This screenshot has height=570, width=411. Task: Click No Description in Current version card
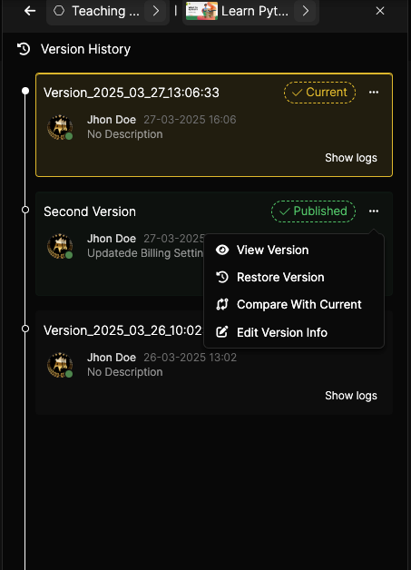tap(125, 134)
